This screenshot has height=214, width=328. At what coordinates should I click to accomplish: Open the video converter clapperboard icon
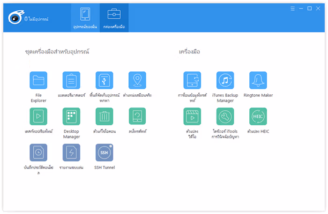tap(192, 116)
